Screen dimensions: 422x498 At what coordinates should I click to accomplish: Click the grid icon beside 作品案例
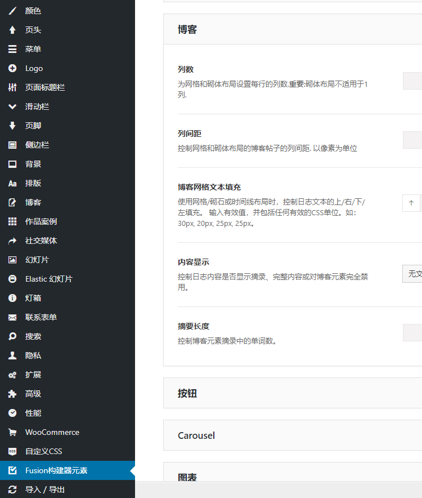(12, 221)
